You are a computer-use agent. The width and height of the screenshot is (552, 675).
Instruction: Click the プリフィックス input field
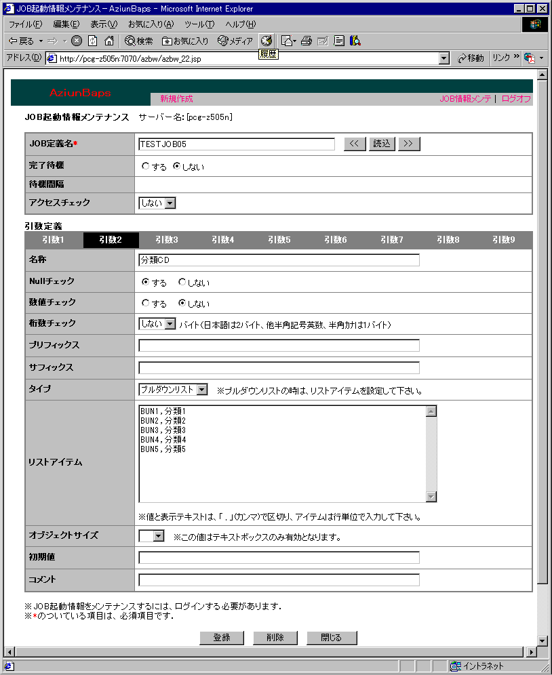279,345
